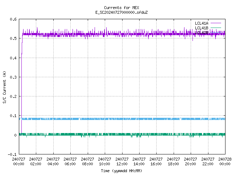Click the y-axis tick value -0.1
Viewport: 232px width, 174px height.
12,154
